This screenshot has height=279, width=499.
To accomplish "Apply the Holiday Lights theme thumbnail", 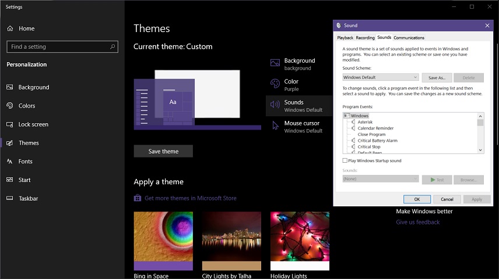I will click(x=300, y=241).
